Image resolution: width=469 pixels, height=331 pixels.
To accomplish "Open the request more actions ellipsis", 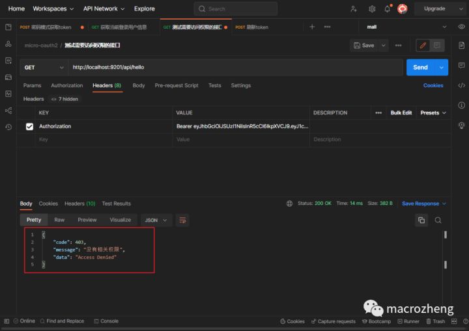I will point(398,46).
